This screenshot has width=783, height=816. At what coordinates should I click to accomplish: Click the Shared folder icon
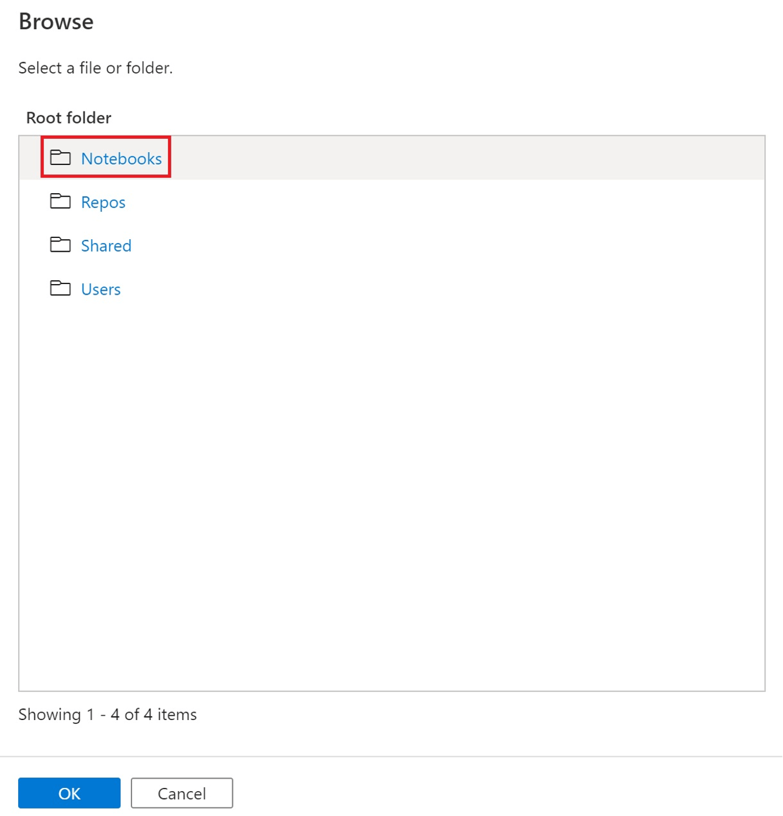point(61,245)
